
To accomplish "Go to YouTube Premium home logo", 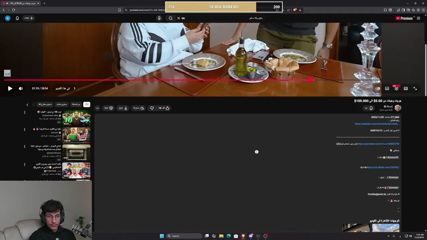I will (404, 18).
